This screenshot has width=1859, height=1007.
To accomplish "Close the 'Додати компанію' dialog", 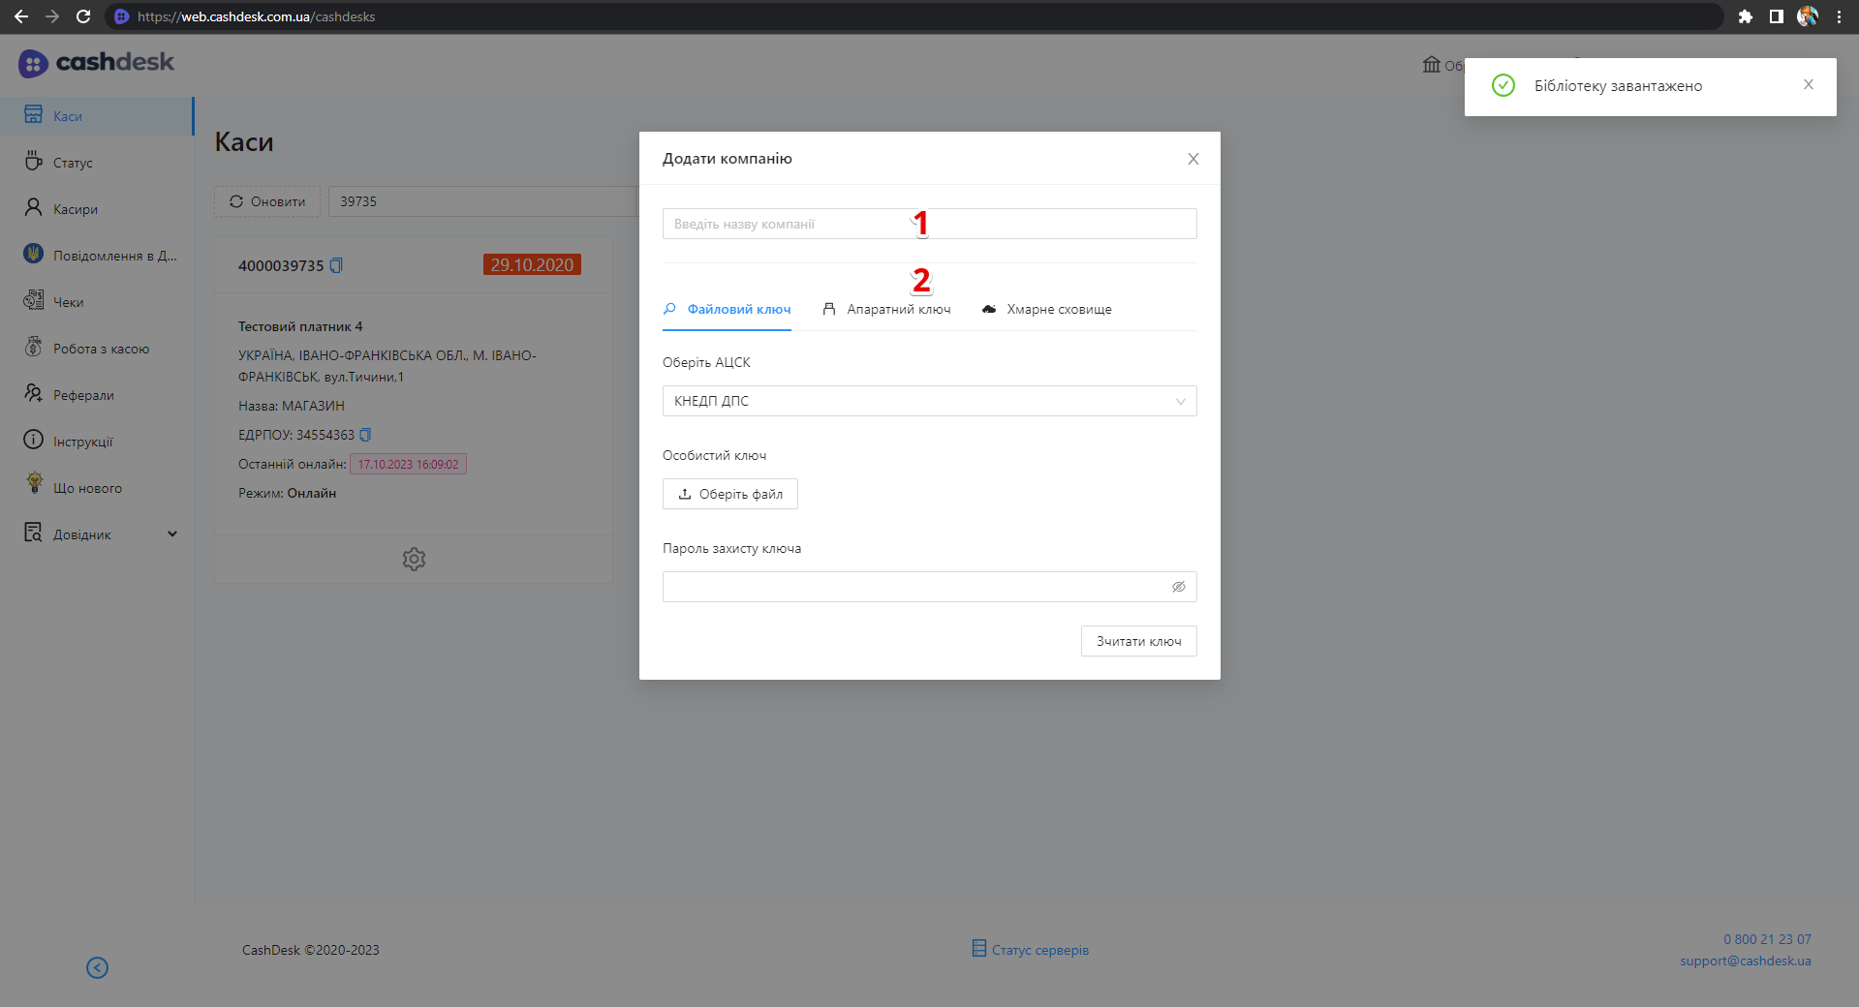I will [1193, 159].
